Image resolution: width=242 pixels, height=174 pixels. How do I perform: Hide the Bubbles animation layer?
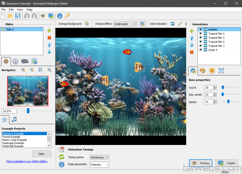[x=200, y=30]
